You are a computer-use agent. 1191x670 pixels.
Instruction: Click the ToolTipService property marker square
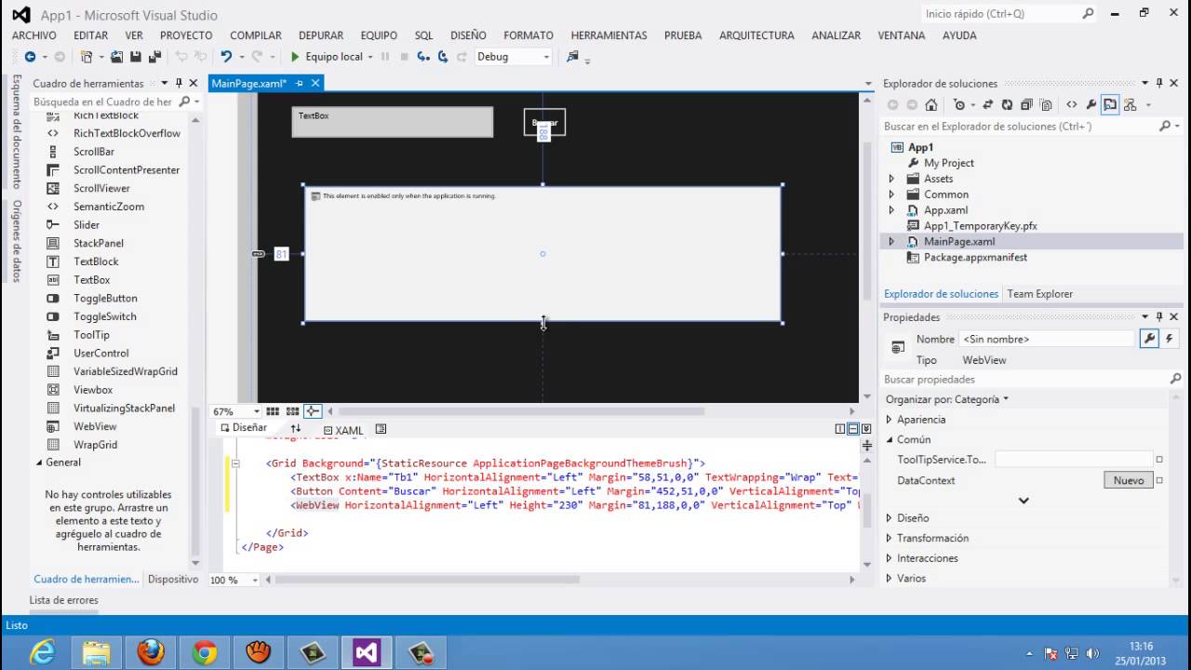click(1159, 460)
